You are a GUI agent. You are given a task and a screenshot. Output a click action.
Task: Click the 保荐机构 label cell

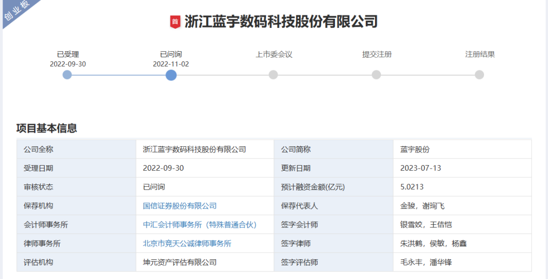point(76,206)
